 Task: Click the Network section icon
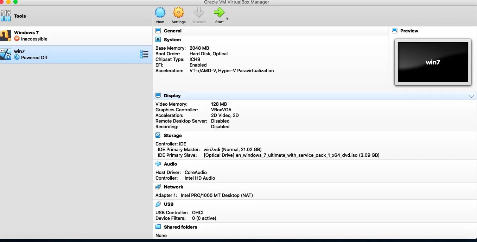pos(158,187)
